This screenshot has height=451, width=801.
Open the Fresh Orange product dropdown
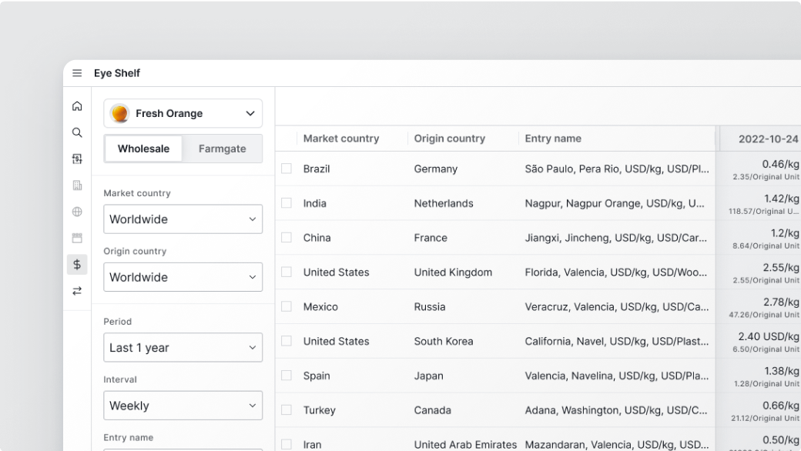[x=183, y=113]
